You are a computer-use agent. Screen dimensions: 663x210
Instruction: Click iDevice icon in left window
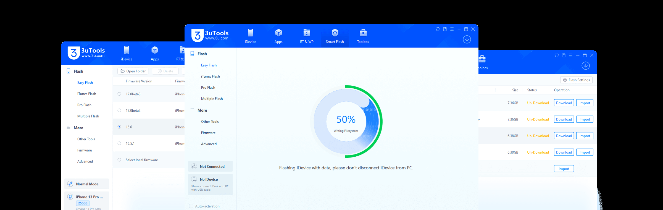pyautogui.click(x=127, y=50)
